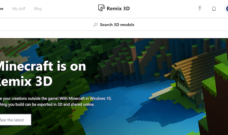Open the notifications bell icon
Viewport: 228px width, 135px height.
(214, 9)
